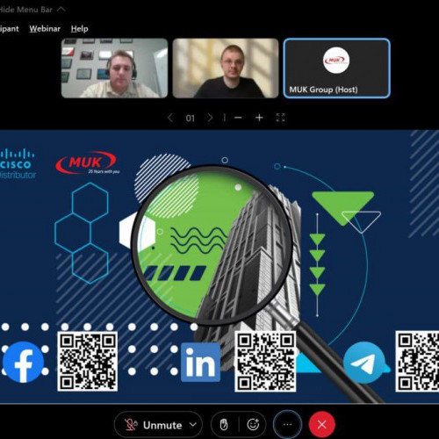Click the Cisco Distributor logo on slide

coord(18,164)
